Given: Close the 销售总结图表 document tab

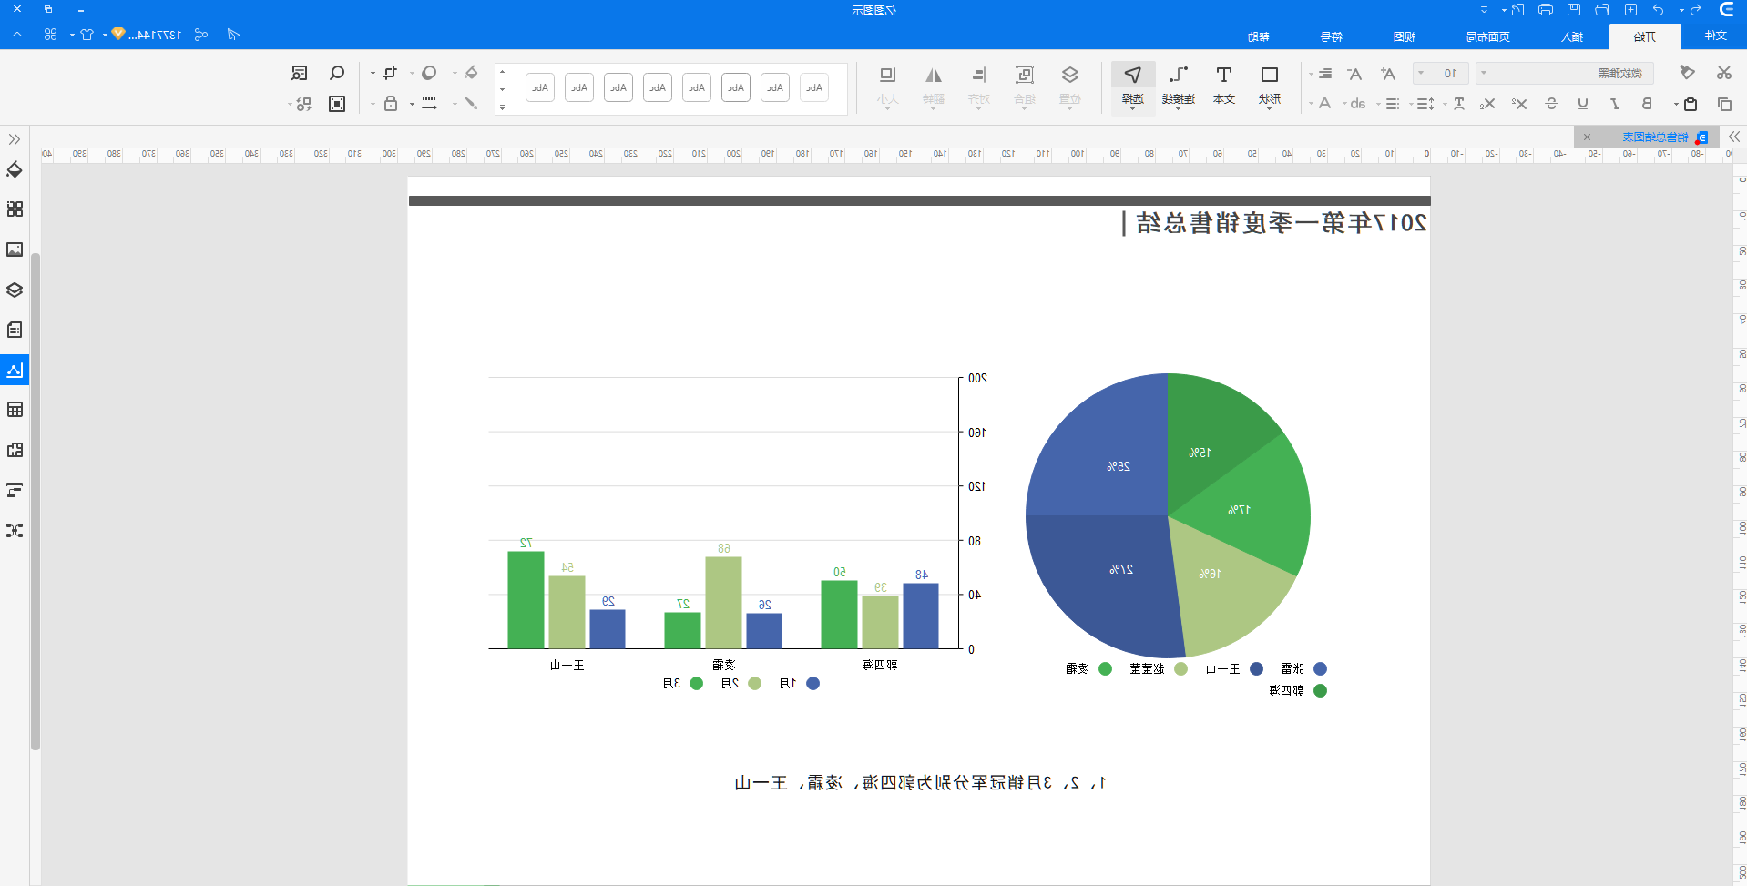Looking at the screenshot, I should (1587, 137).
